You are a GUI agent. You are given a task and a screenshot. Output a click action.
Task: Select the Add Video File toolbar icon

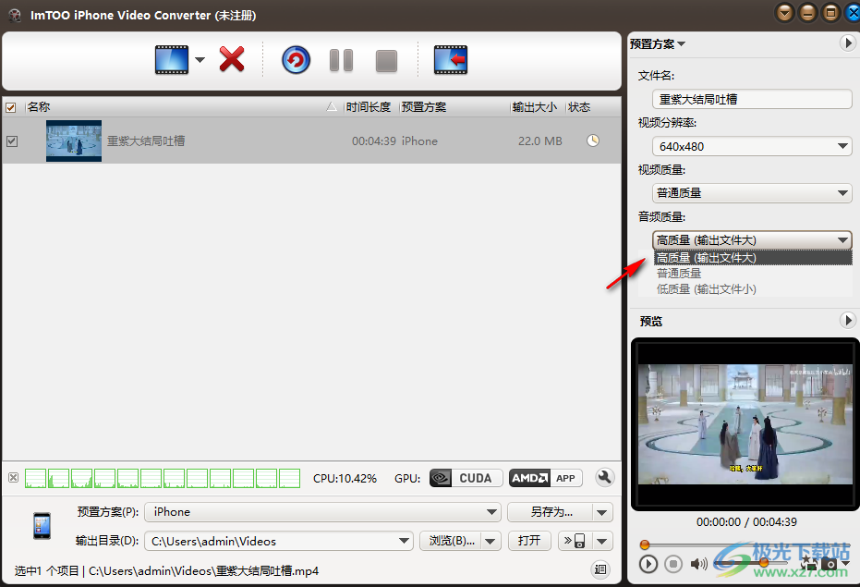point(172,58)
